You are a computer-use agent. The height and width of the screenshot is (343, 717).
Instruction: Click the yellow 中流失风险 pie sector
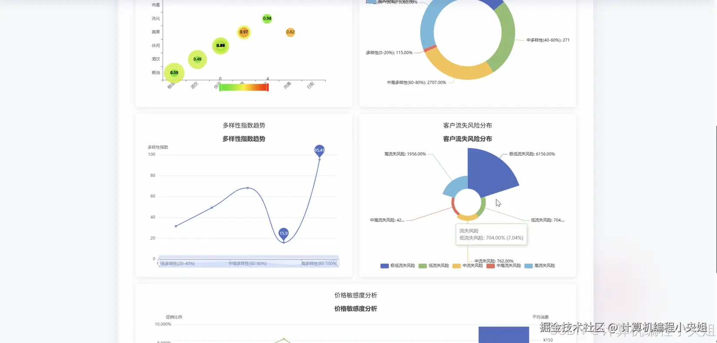pyautogui.click(x=468, y=218)
